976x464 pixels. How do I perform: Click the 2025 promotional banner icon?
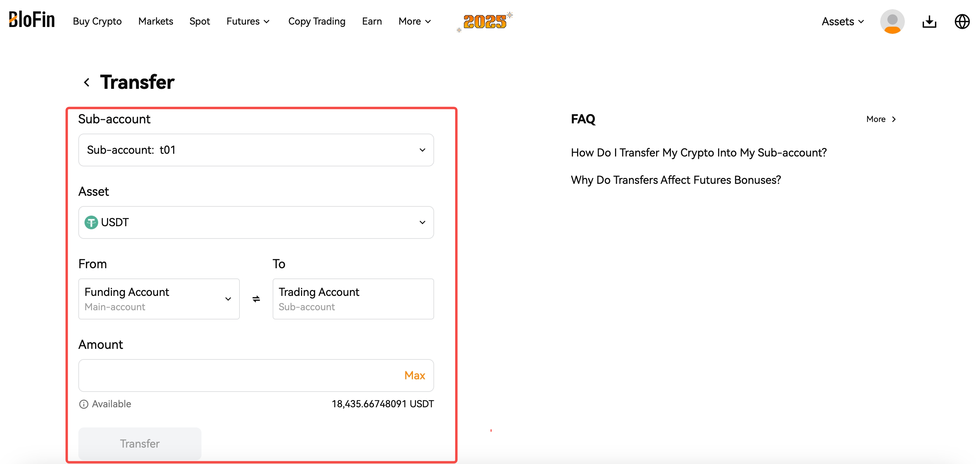485,22
